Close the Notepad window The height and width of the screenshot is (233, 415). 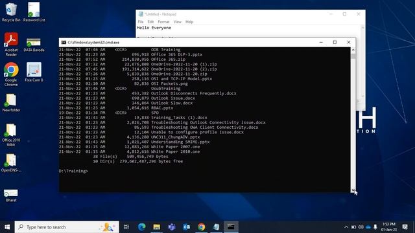point(359,14)
